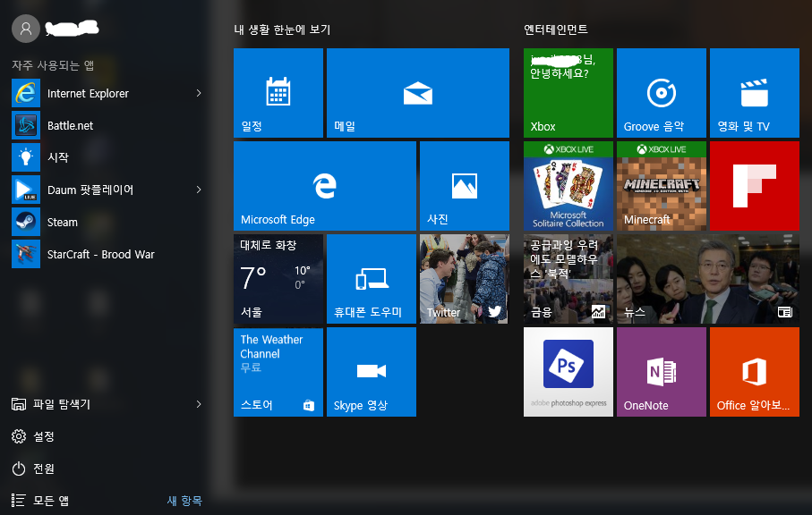Click the Microsoft Edge tile
Viewport: 812px width, 515px height.
[324, 186]
